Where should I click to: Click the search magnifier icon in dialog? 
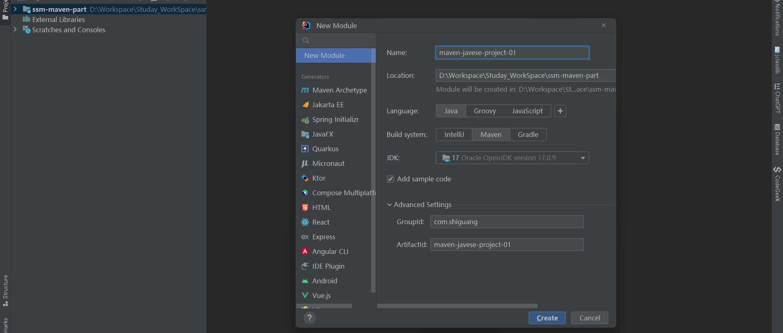[306, 40]
